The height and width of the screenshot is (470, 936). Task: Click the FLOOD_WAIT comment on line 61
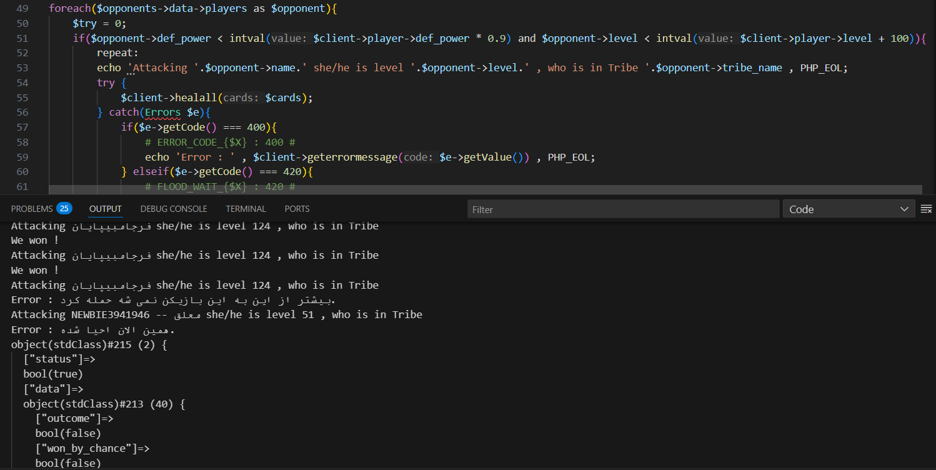pos(219,187)
